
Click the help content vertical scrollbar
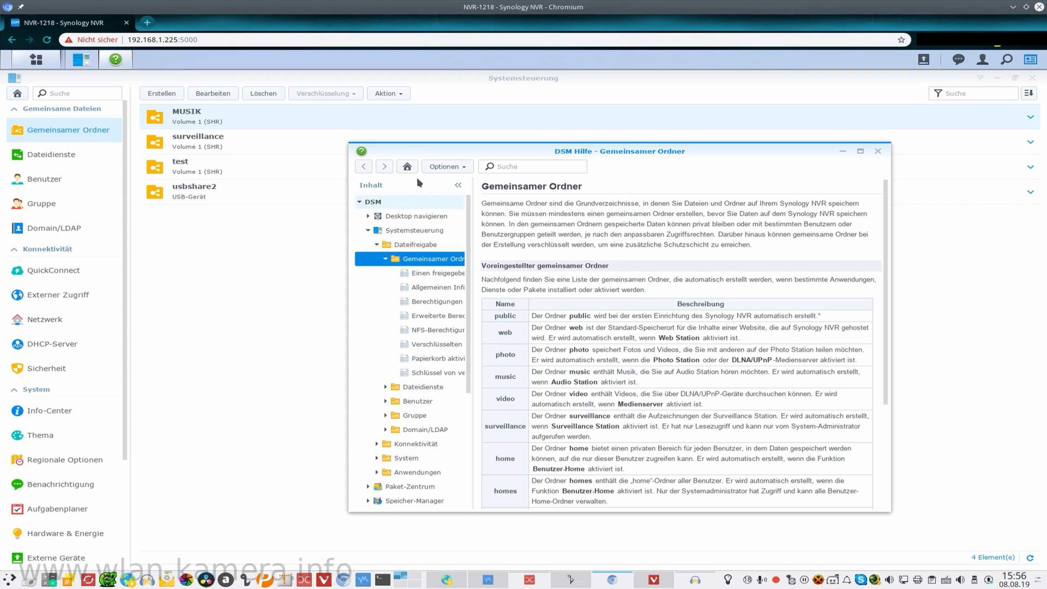pyautogui.click(x=885, y=292)
